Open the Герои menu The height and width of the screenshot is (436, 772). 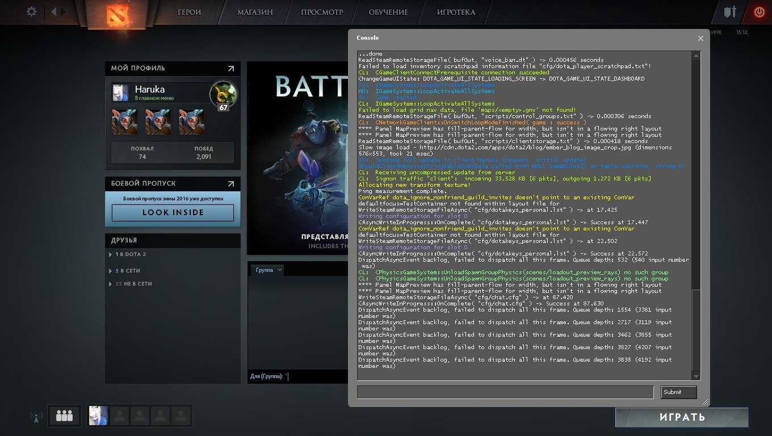pyautogui.click(x=189, y=12)
